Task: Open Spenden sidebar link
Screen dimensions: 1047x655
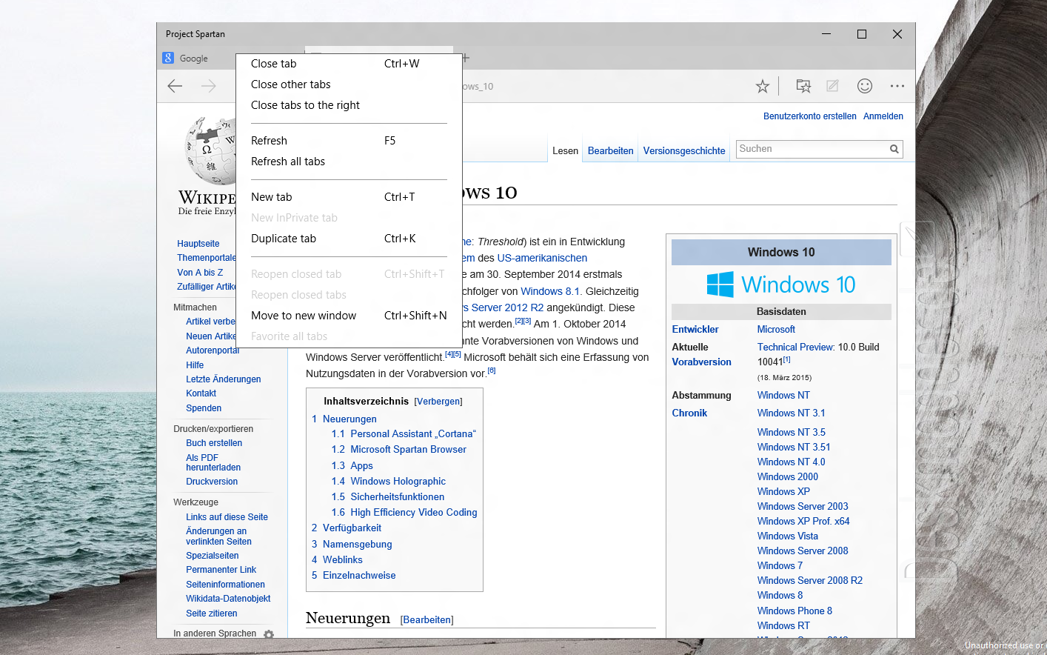Action: coord(204,408)
